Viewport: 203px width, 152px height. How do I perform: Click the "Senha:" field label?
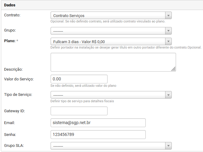[x=10, y=134]
